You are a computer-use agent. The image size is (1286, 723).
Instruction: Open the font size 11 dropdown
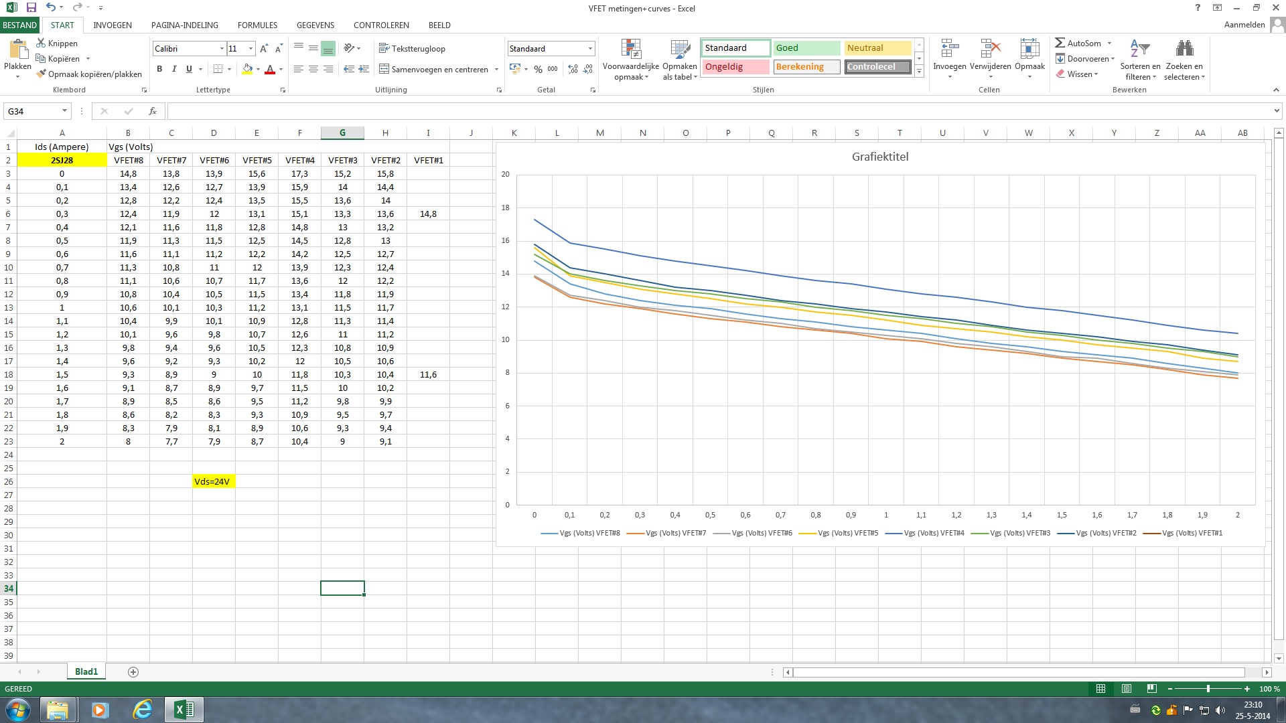[x=251, y=49]
